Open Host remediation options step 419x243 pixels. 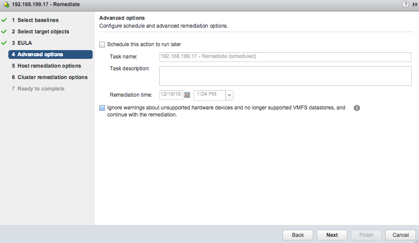(x=49, y=66)
